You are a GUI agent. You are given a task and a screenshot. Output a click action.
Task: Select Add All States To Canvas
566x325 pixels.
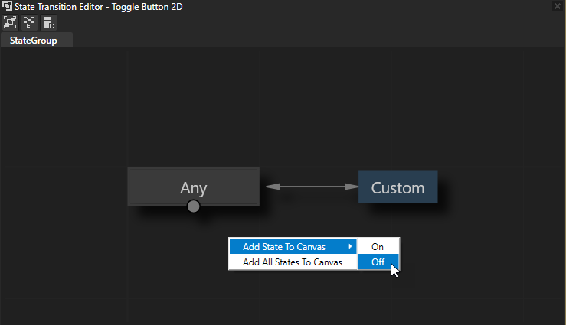[x=292, y=262]
